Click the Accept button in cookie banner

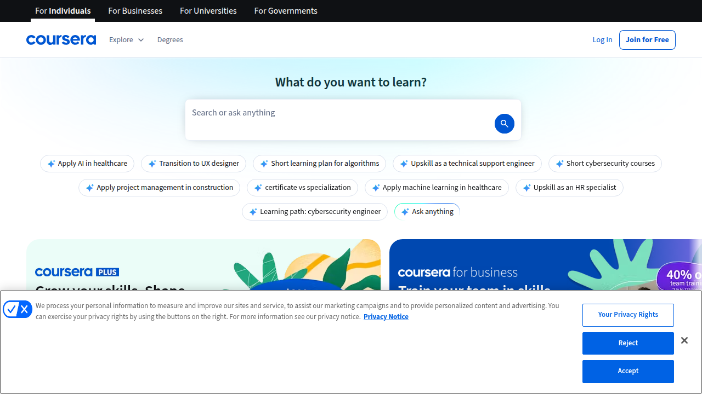pos(627,371)
